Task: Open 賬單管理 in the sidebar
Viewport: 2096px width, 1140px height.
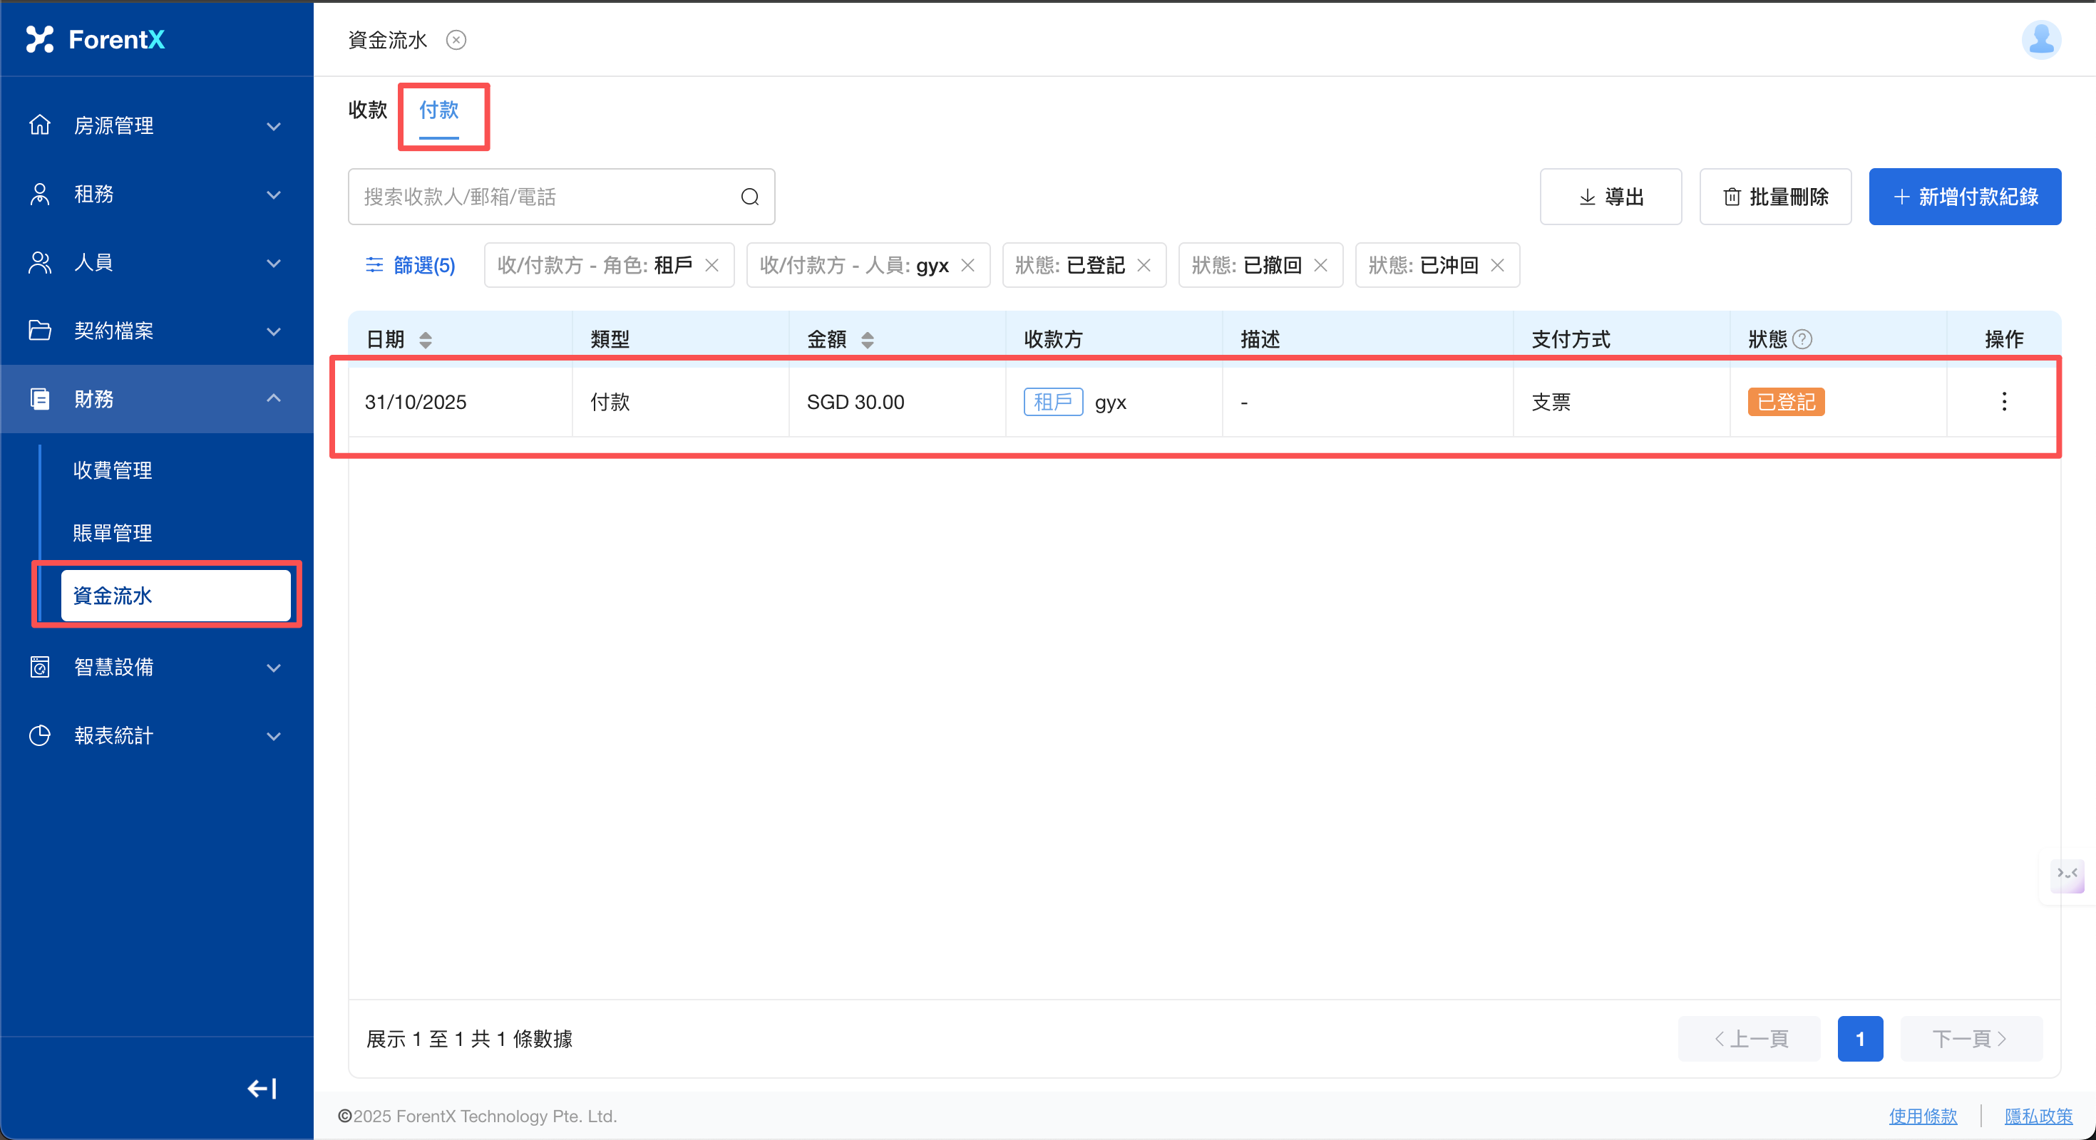Action: [113, 533]
